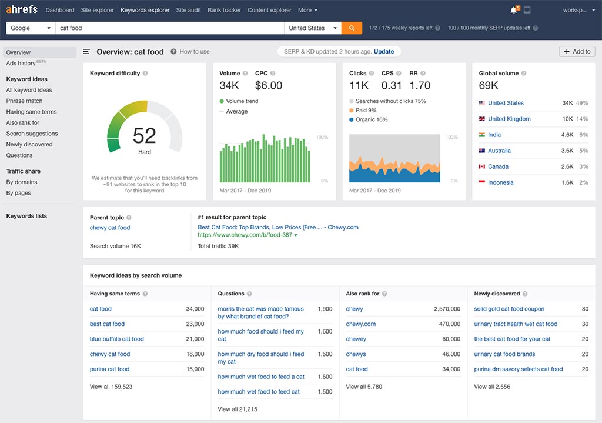Open Site explorer in top navigation
The width and height of the screenshot is (602, 423).
pos(97,10)
